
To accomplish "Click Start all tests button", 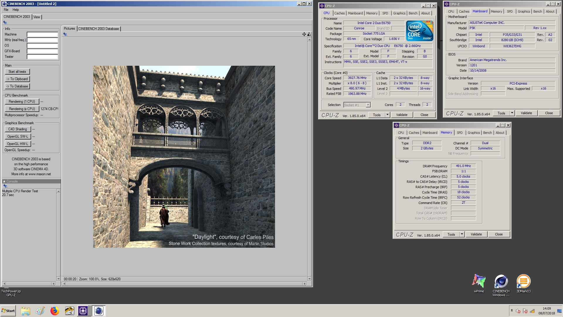I will click(x=17, y=72).
